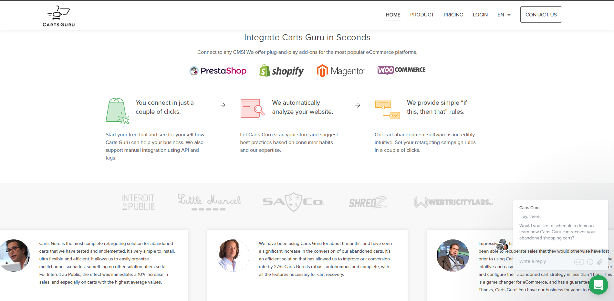Click the WooCommerce logo
The width and height of the screenshot is (614, 301).
pyautogui.click(x=401, y=70)
